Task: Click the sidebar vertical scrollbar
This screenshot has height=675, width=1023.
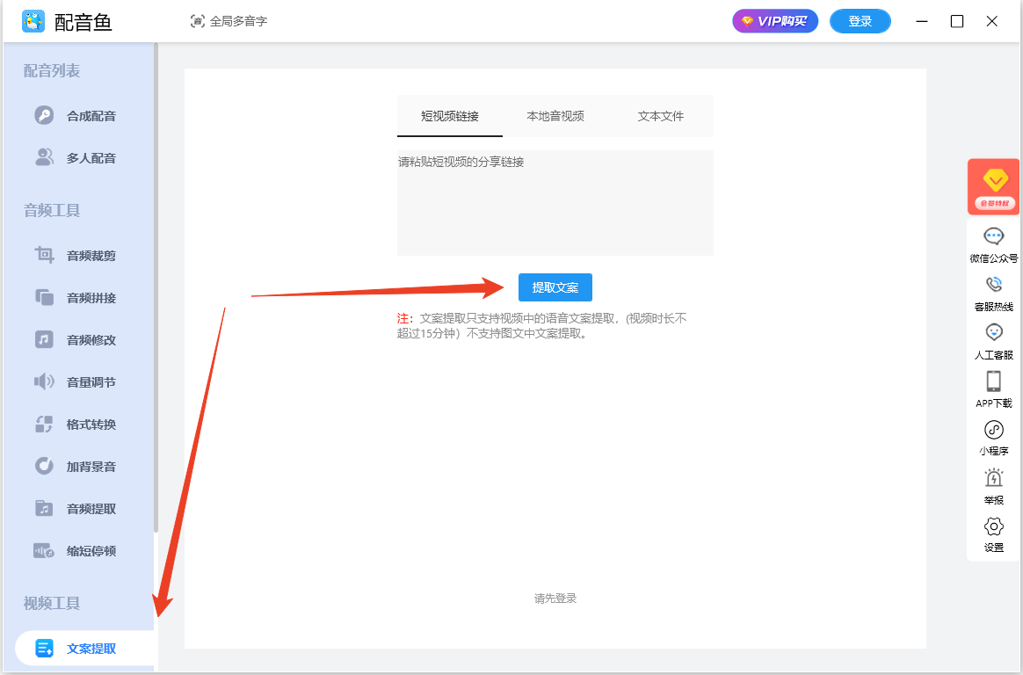Action: click(x=156, y=287)
